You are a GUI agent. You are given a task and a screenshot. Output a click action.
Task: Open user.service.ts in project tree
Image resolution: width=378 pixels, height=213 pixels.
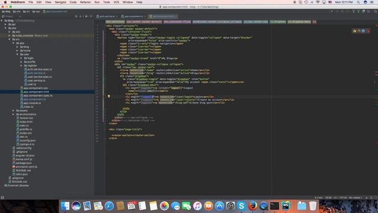(x=35, y=80)
